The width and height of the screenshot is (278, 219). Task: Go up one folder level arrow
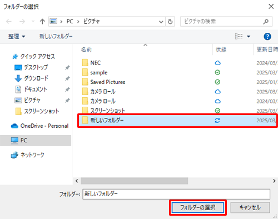point(42,22)
